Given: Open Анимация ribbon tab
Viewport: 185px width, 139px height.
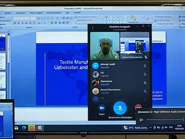Looking at the screenshot, I should tap(20, 13).
